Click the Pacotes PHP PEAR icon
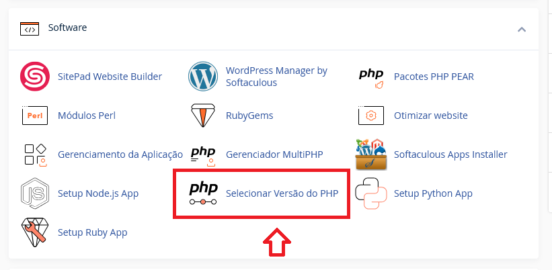Image resolution: width=552 pixels, height=270 pixels. click(371, 77)
